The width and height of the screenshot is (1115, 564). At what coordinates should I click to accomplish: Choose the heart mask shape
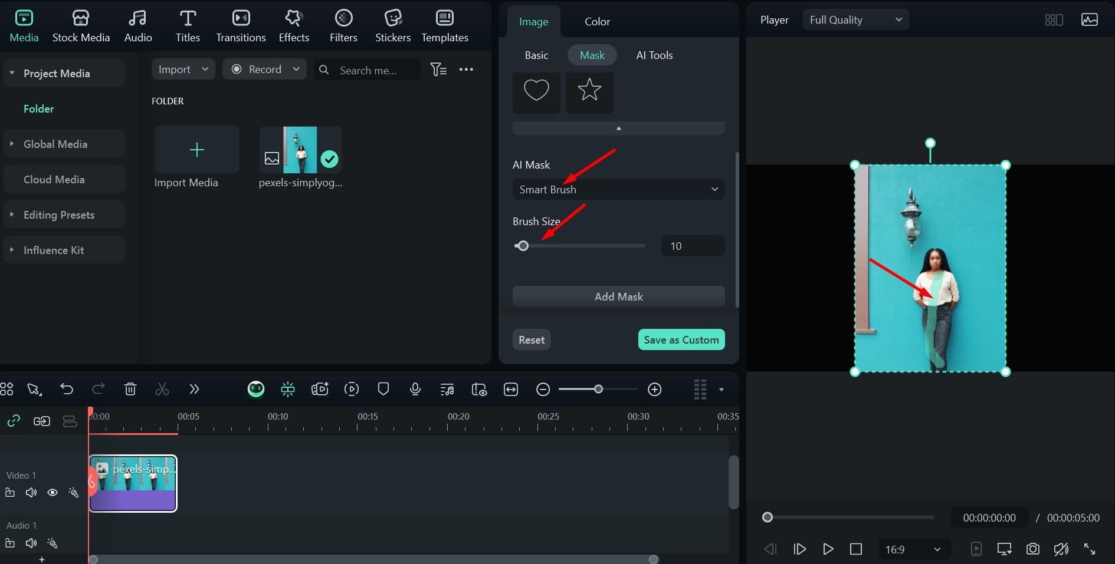(536, 91)
